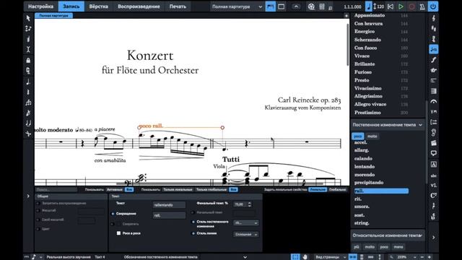
Task: Show Активные properties filter
Action: [x=115, y=189]
